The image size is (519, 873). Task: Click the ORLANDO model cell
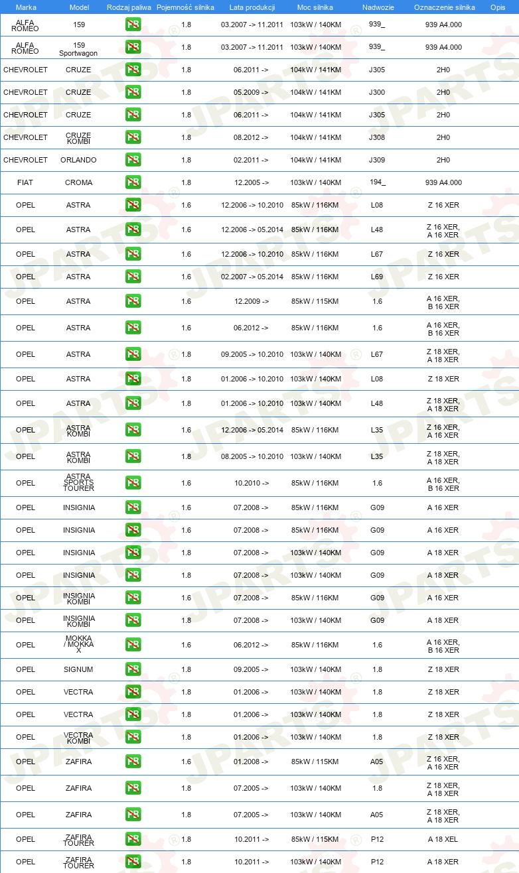[78, 160]
